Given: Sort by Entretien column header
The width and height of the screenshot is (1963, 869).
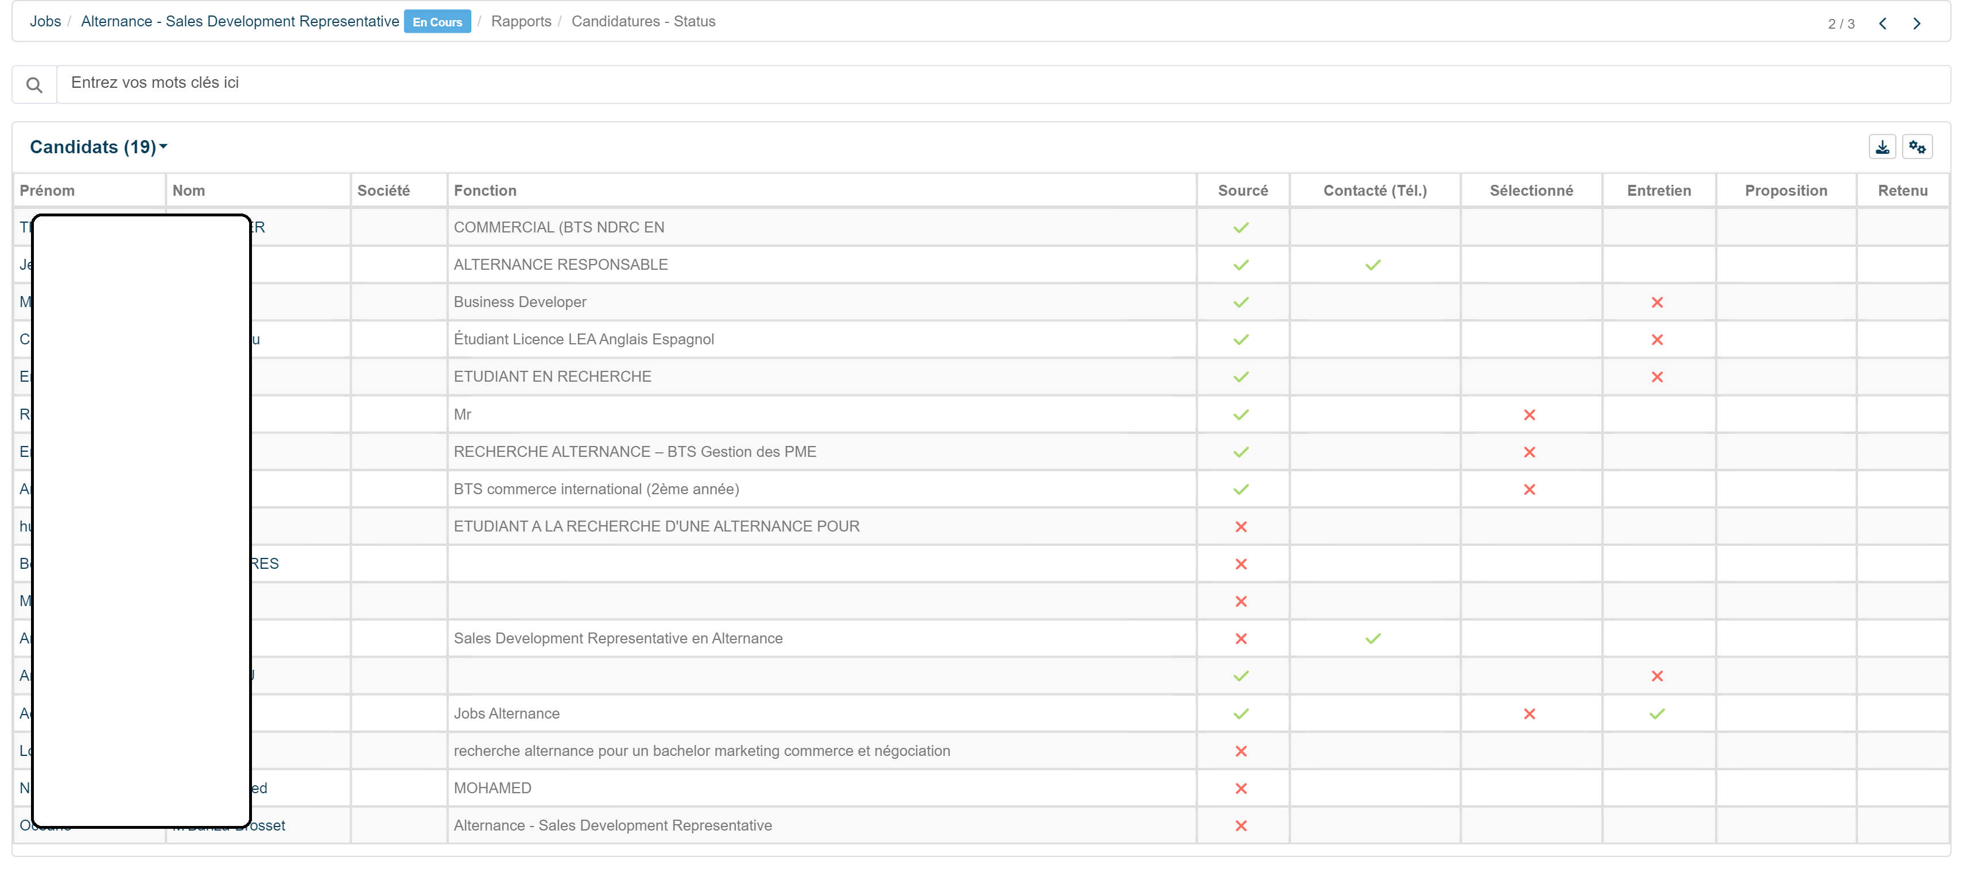Looking at the screenshot, I should tap(1659, 191).
